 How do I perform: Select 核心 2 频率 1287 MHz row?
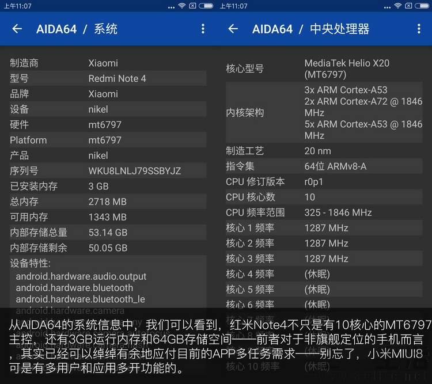tap(324, 244)
